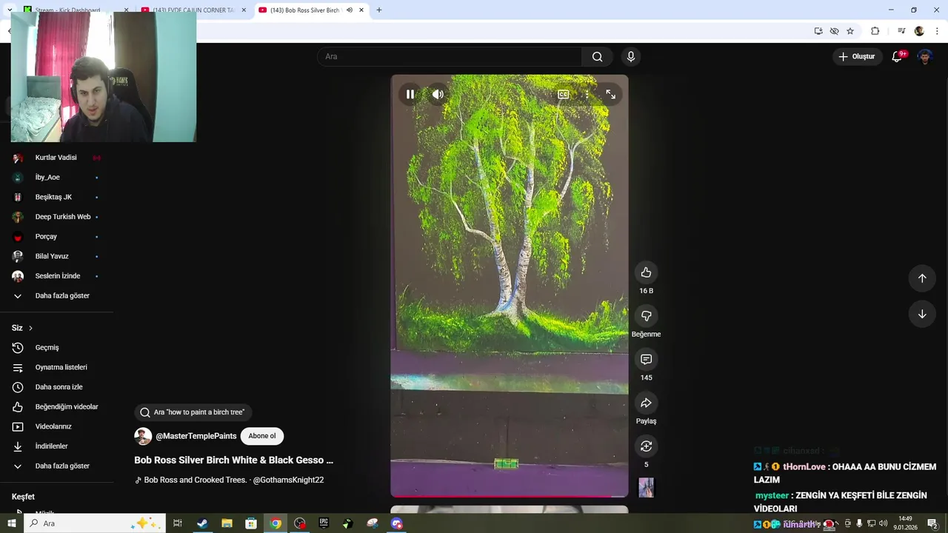Open Epic Games Launcher from taskbar

(x=324, y=523)
